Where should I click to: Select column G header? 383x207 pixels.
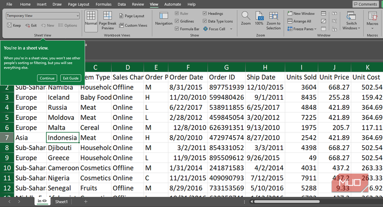pos(227,68)
